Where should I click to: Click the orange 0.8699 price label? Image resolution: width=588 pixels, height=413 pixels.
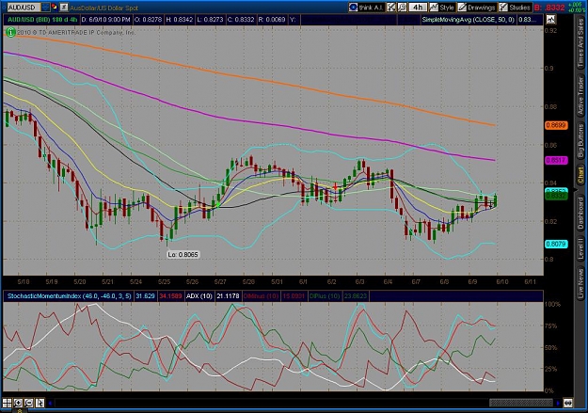(556, 125)
